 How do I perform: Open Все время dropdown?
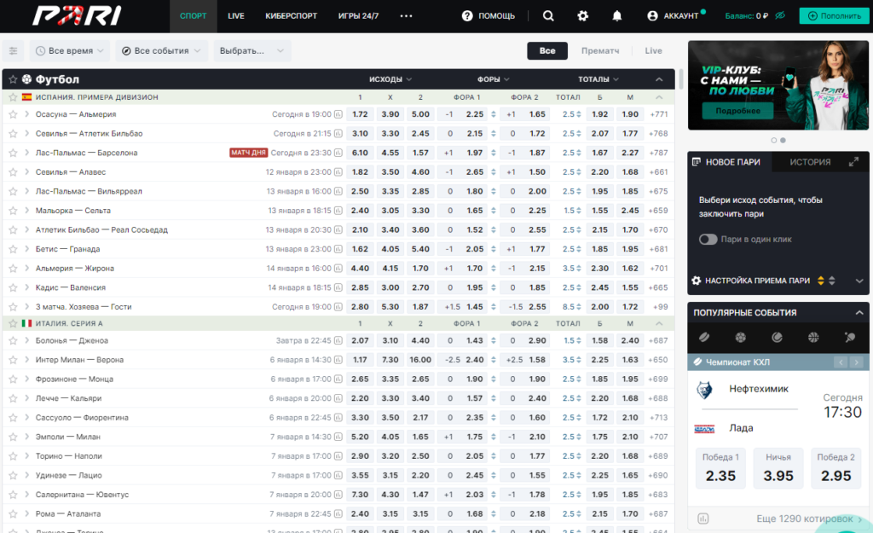pos(70,50)
